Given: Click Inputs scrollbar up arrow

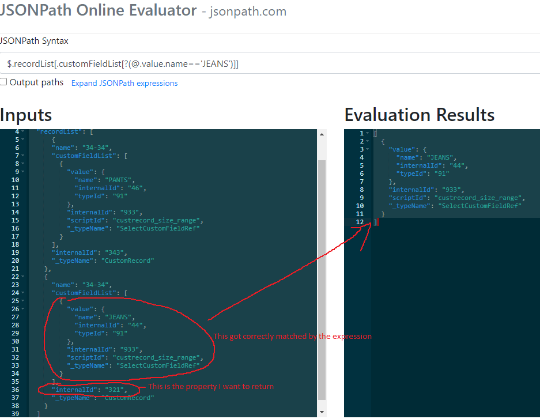Looking at the screenshot, I should click(x=322, y=134).
